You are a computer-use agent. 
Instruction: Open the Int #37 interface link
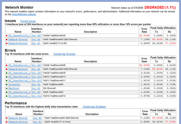tap(37, 73)
